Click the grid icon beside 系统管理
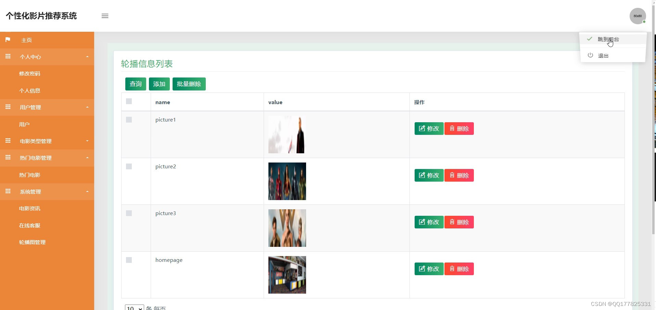656x310 pixels. pos(8,191)
